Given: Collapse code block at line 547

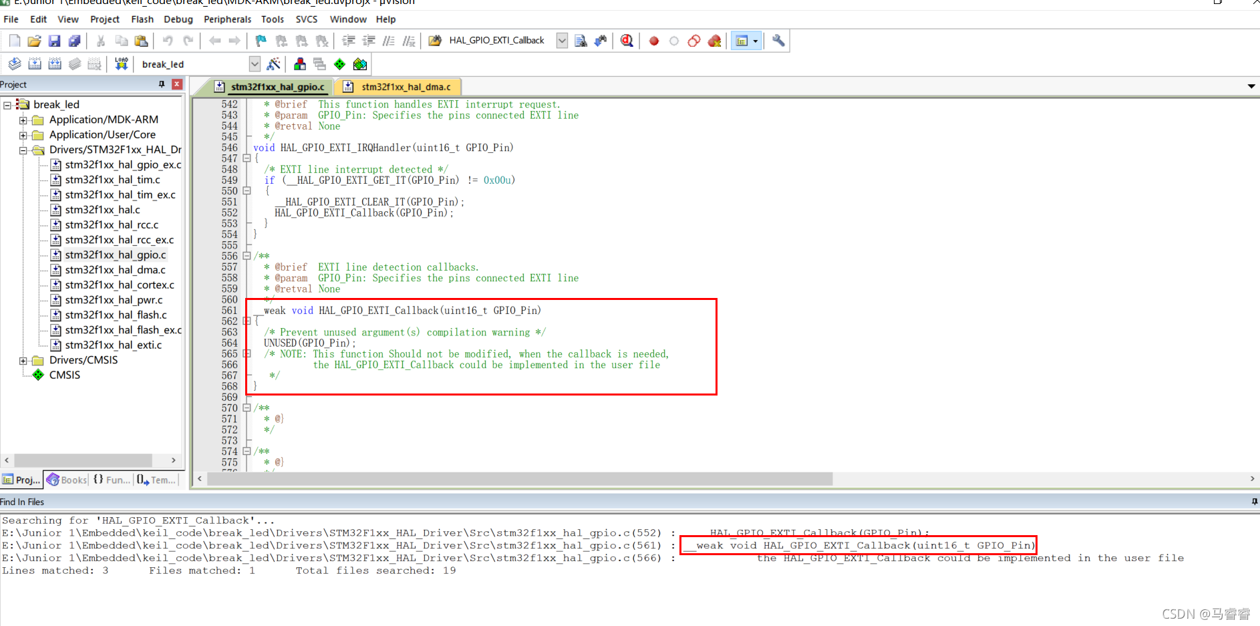Looking at the screenshot, I should coord(247,158).
